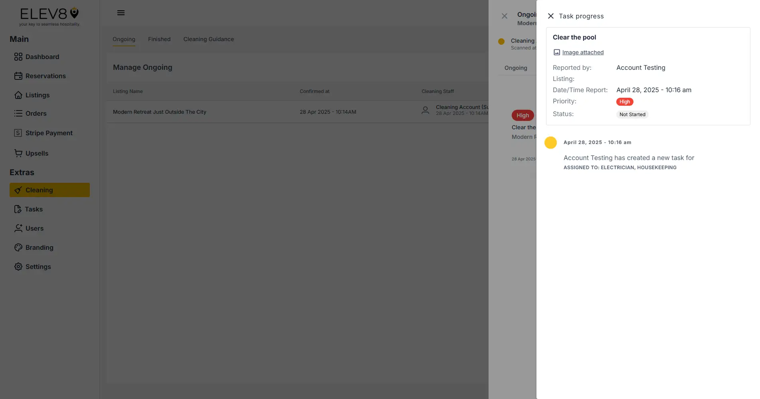Select the Upsells cart icon
Viewport: 760px width, 399px height.
[18, 153]
